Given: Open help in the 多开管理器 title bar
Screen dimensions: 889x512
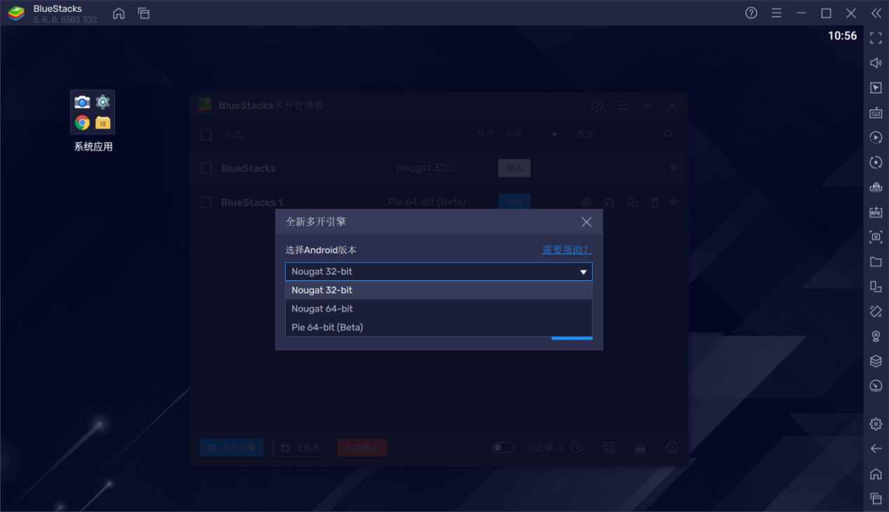Looking at the screenshot, I should point(597,106).
